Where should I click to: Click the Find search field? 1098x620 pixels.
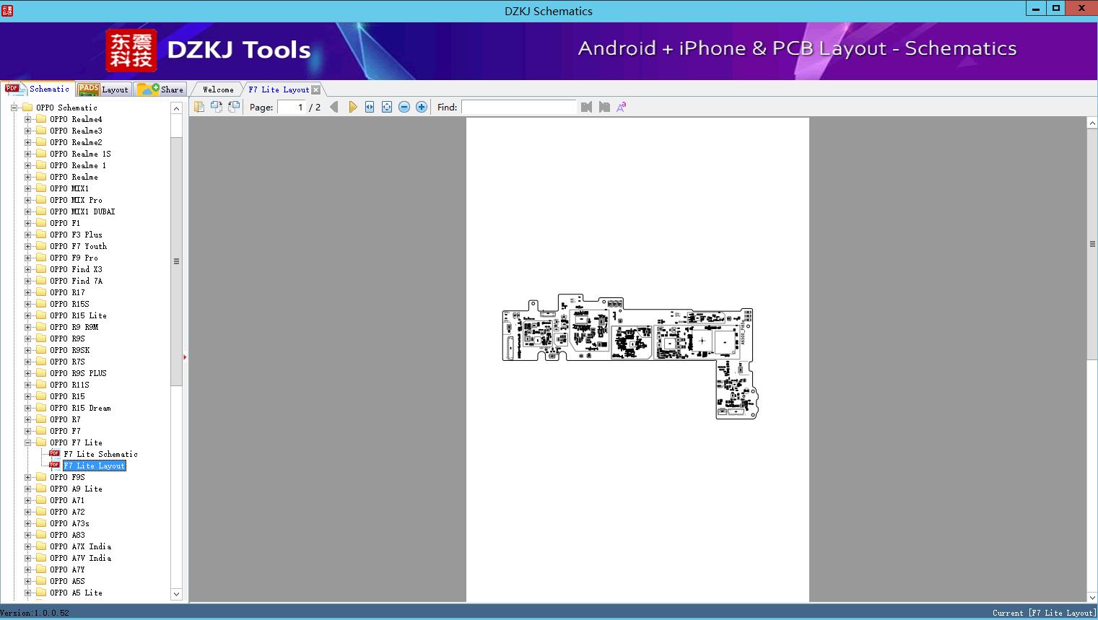[x=518, y=107]
